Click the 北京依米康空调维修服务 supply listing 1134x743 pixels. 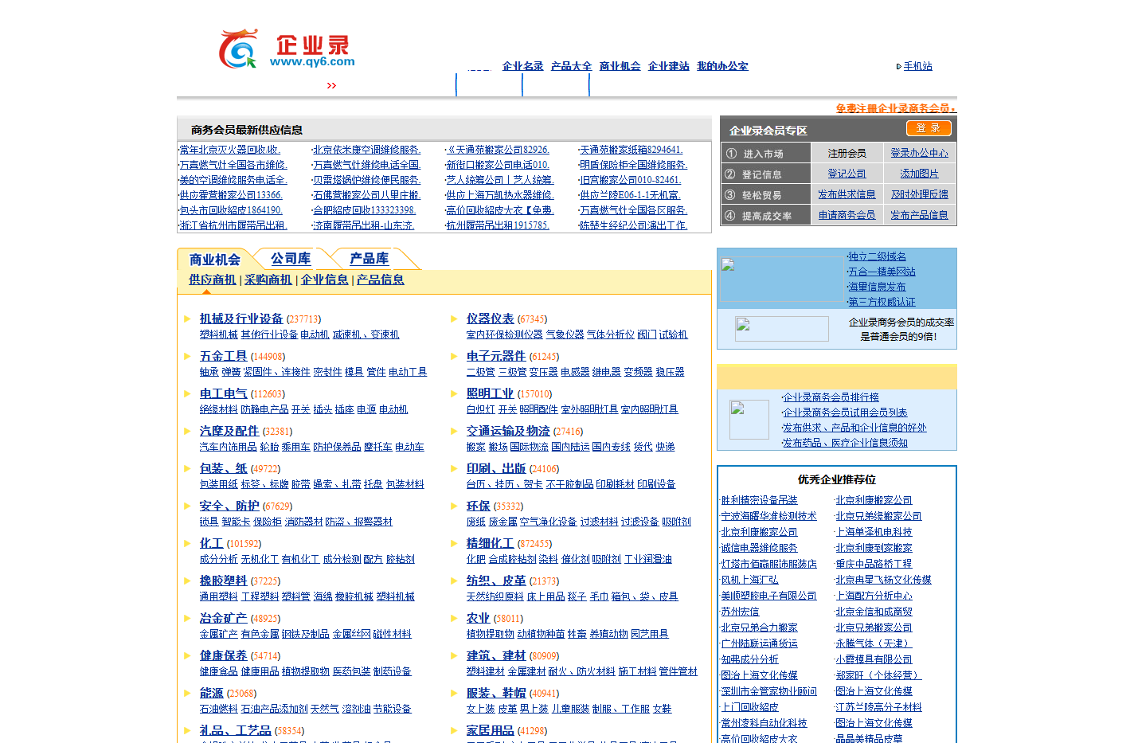click(367, 150)
